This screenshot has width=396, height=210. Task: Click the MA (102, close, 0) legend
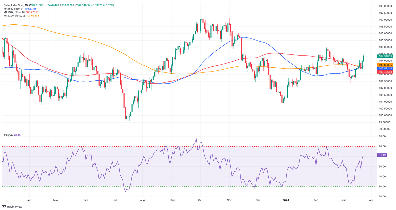point(14,12)
